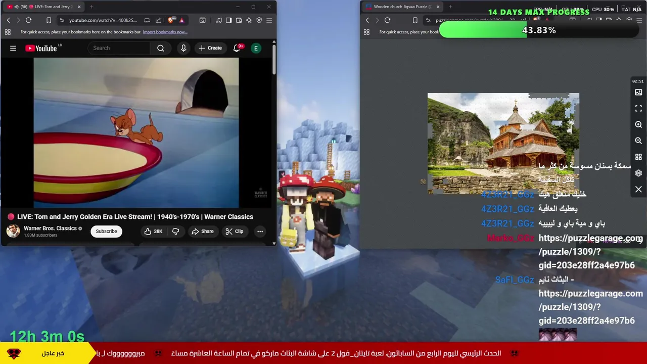This screenshot has width=647, height=364.
Task: Open the apps grid icon on bookmarks bar
Action: 8,32
